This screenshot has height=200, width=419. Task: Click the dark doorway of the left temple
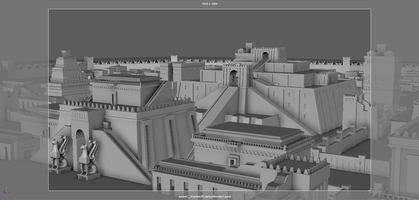coord(113,98)
